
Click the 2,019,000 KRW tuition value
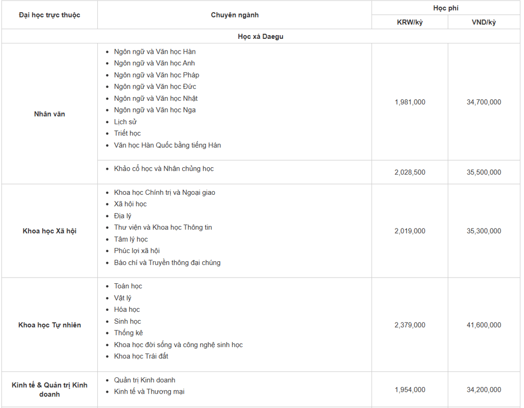pyautogui.click(x=409, y=231)
